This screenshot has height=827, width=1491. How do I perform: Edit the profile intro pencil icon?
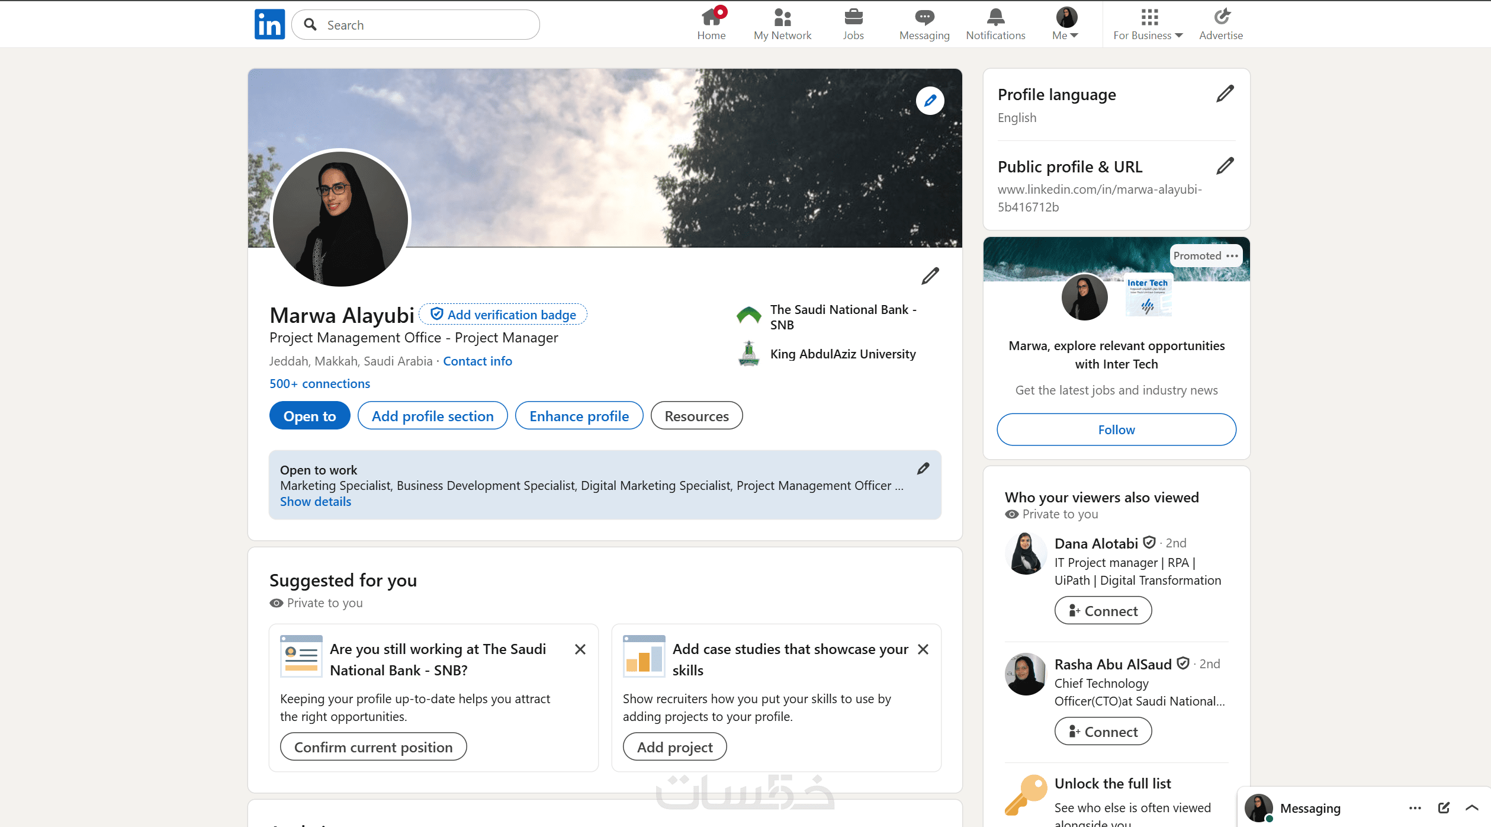click(930, 275)
